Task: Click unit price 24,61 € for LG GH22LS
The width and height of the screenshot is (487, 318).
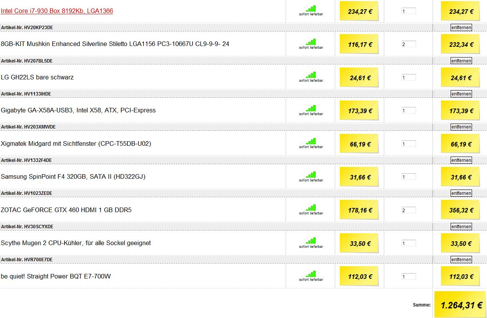Action: click(359, 78)
